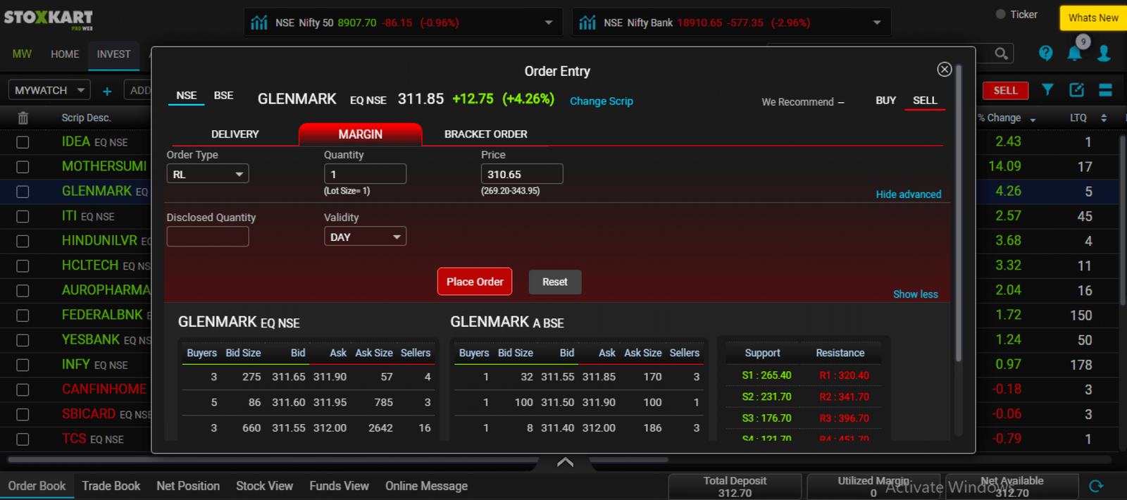Open the Trade Book tab

(111, 486)
